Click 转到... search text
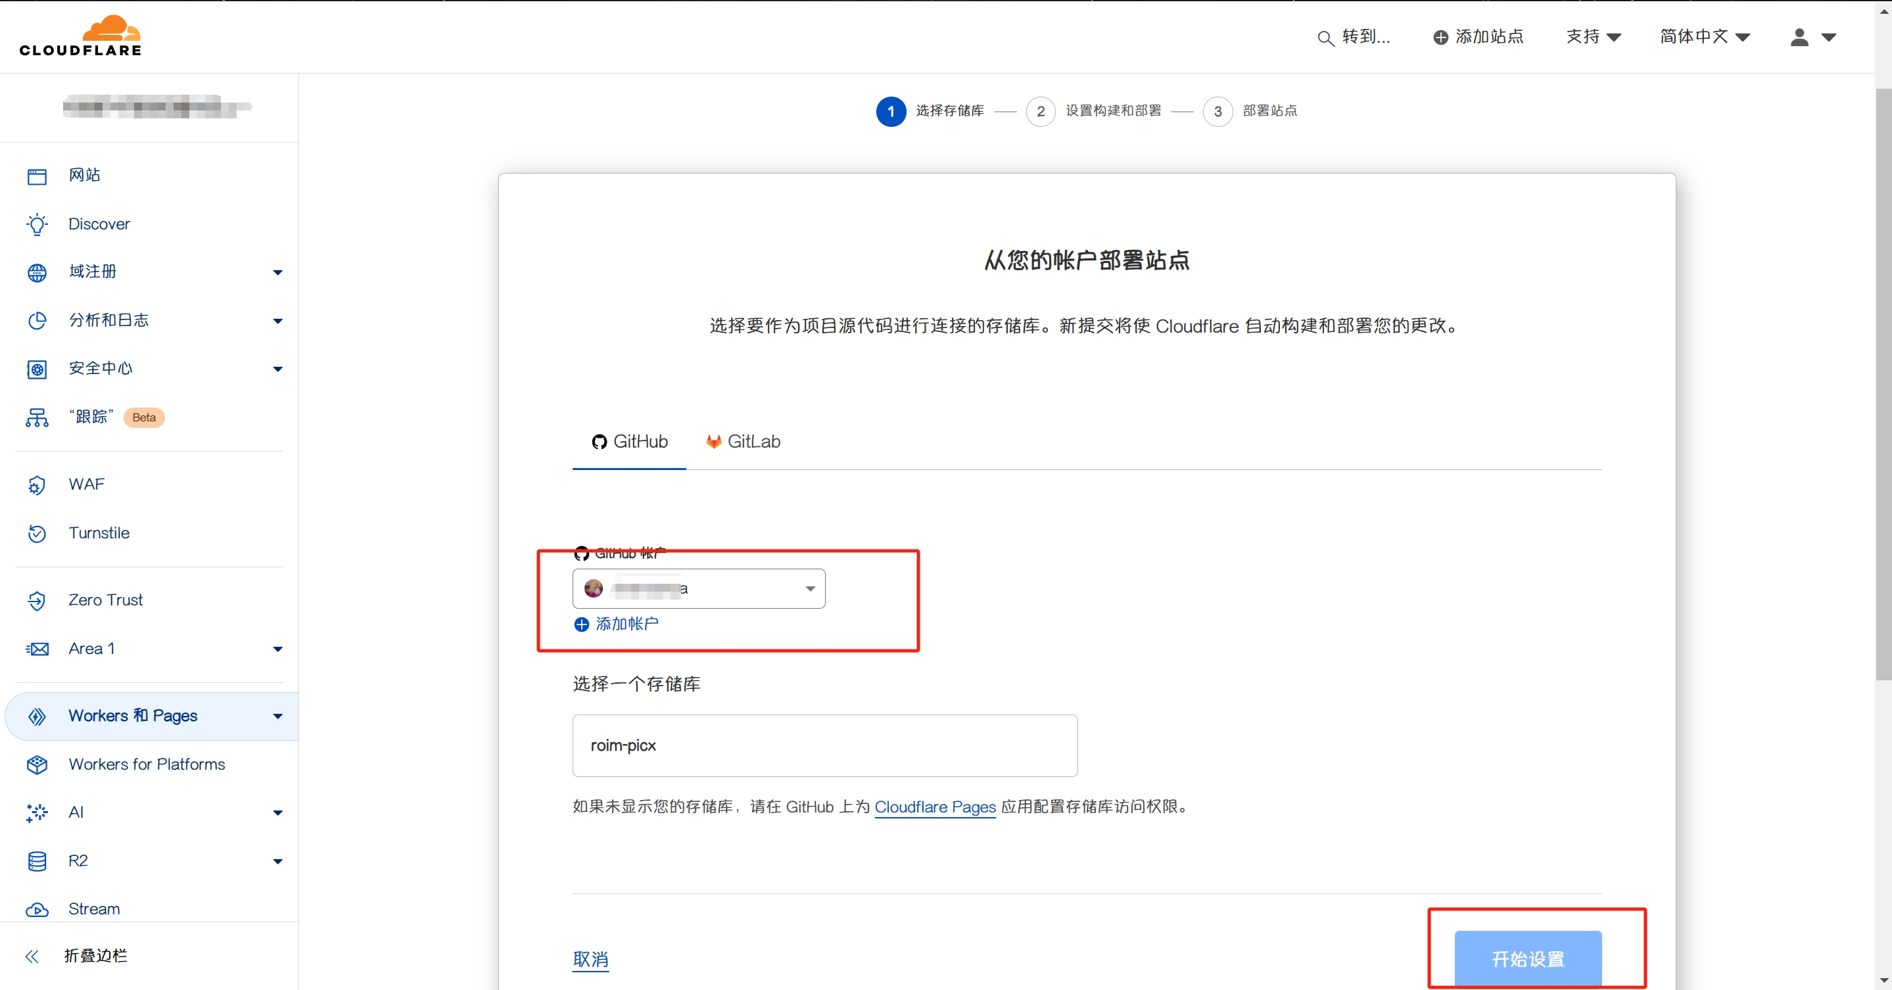The width and height of the screenshot is (1892, 990). 1366,37
